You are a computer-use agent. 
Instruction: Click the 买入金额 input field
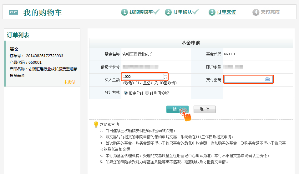point(142,77)
